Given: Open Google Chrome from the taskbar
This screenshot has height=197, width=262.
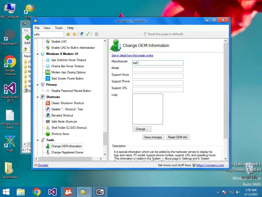Looking at the screenshot, I should coord(37,192).
